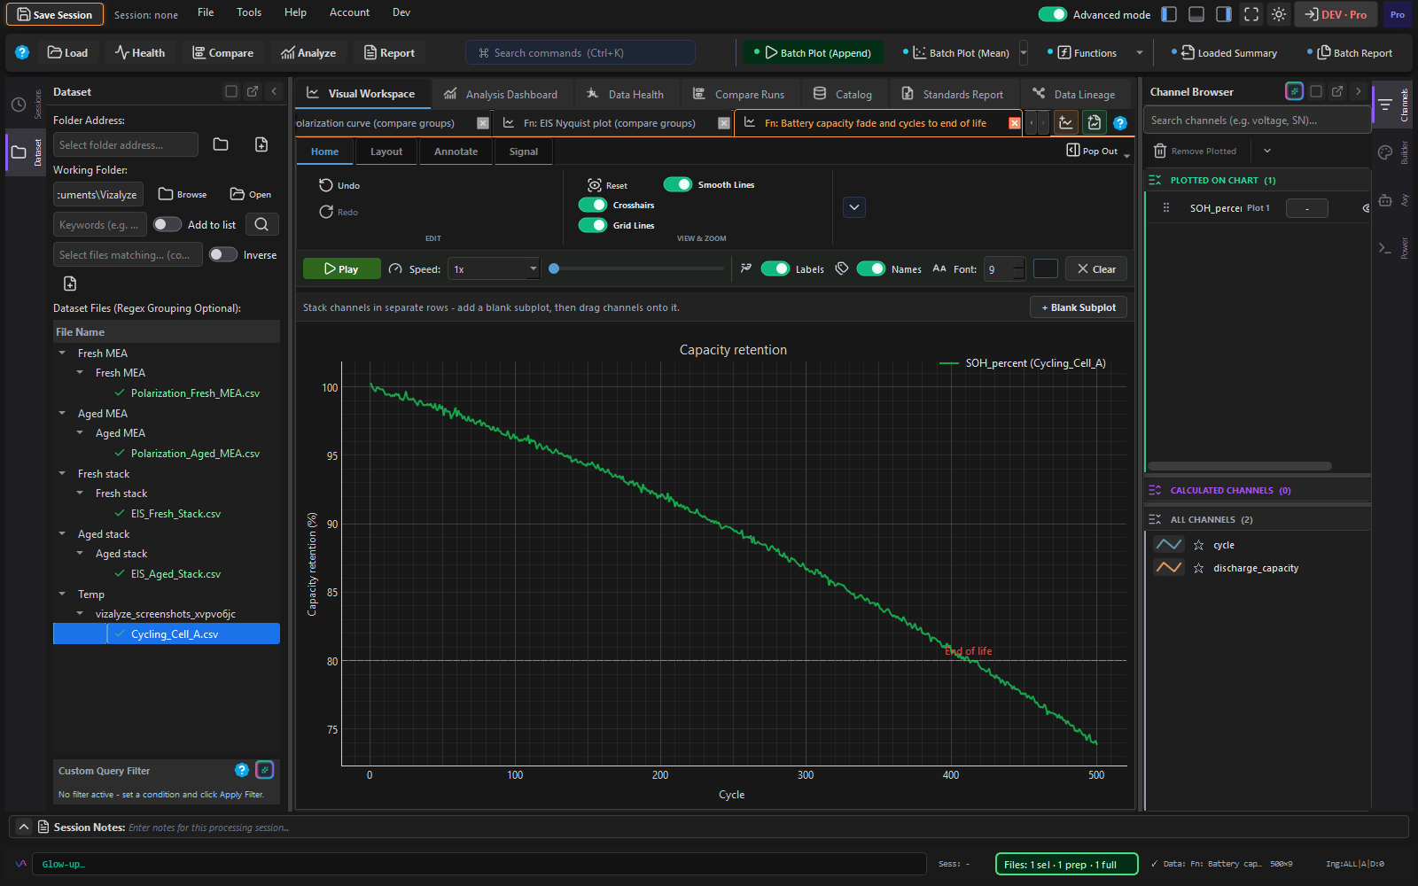Open the playback Speed dropdown

tap(494, 268)
